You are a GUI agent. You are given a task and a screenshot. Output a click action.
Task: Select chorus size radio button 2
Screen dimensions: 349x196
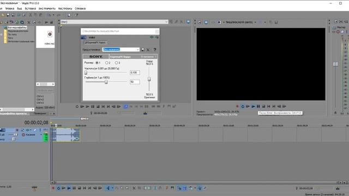(107, 63)
